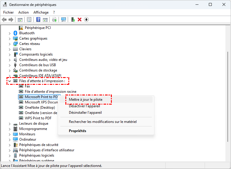
Task: Click the Device Manager title bar icon
Action: (x=5, y=4)
